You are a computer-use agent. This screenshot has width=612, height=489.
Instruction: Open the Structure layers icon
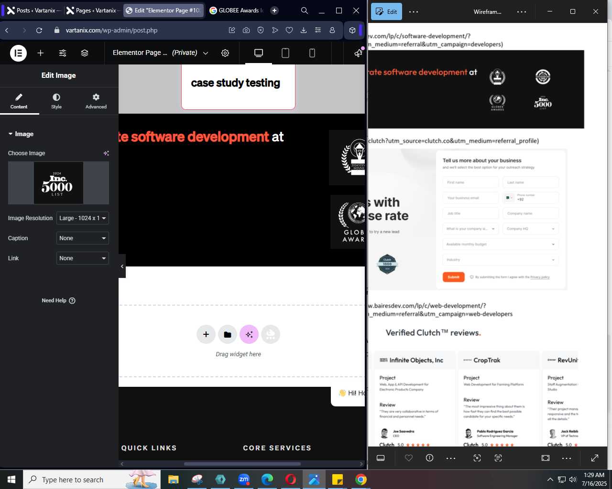[85, 53]
